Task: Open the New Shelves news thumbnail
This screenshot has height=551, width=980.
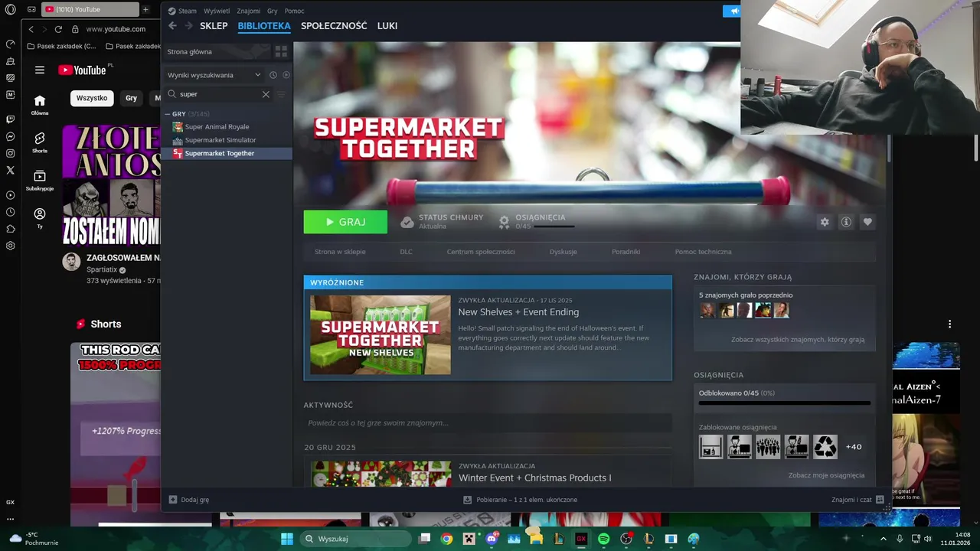Action: (x=381, y=334)
